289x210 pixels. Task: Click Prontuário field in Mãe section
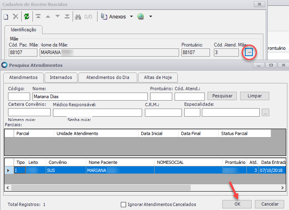pos(195,52)
